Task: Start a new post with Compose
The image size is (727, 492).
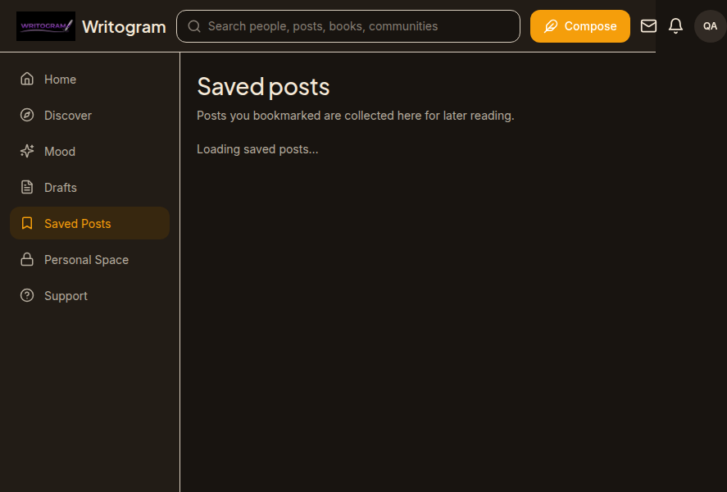Action: pos(579,26)
